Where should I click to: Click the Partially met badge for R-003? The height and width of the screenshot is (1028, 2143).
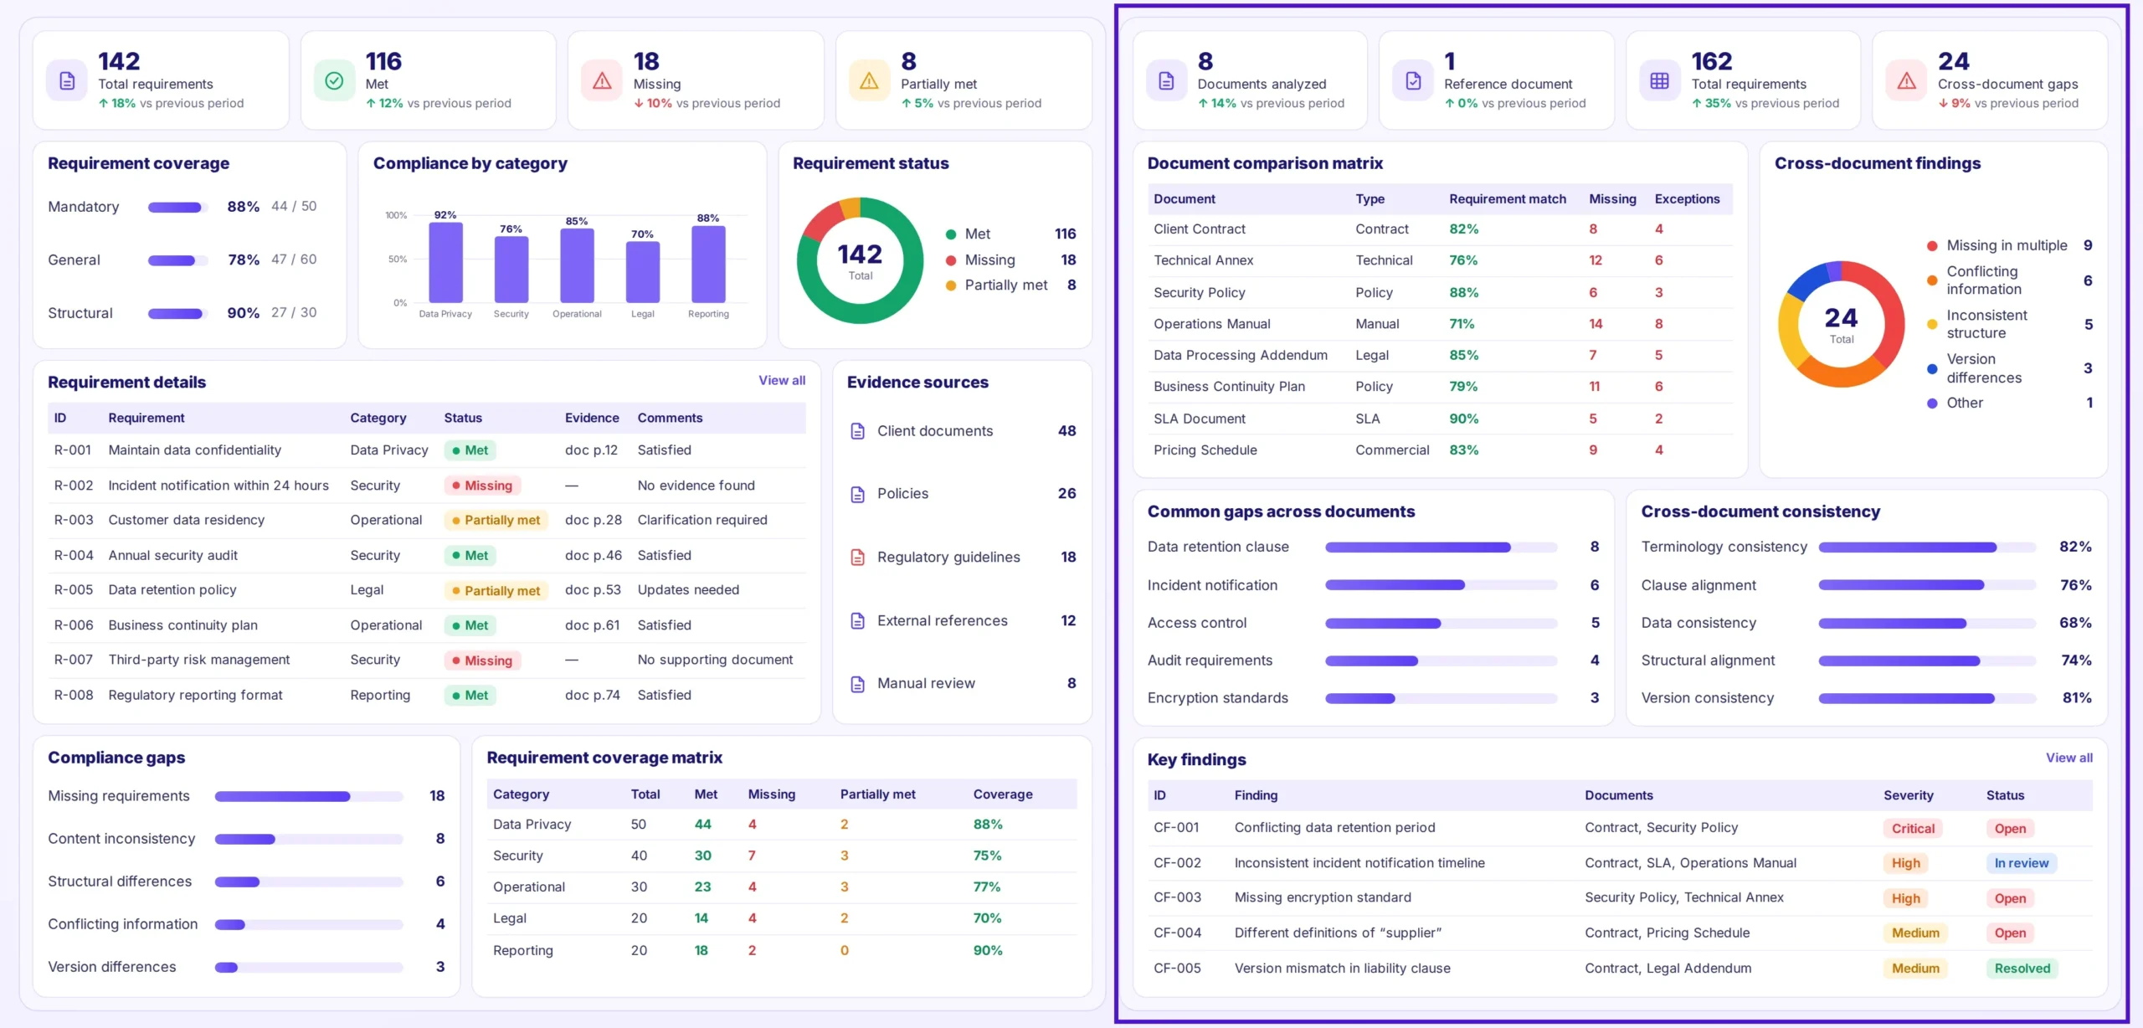496,520
